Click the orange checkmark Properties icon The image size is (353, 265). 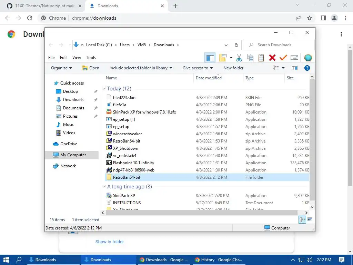[283, 58]
